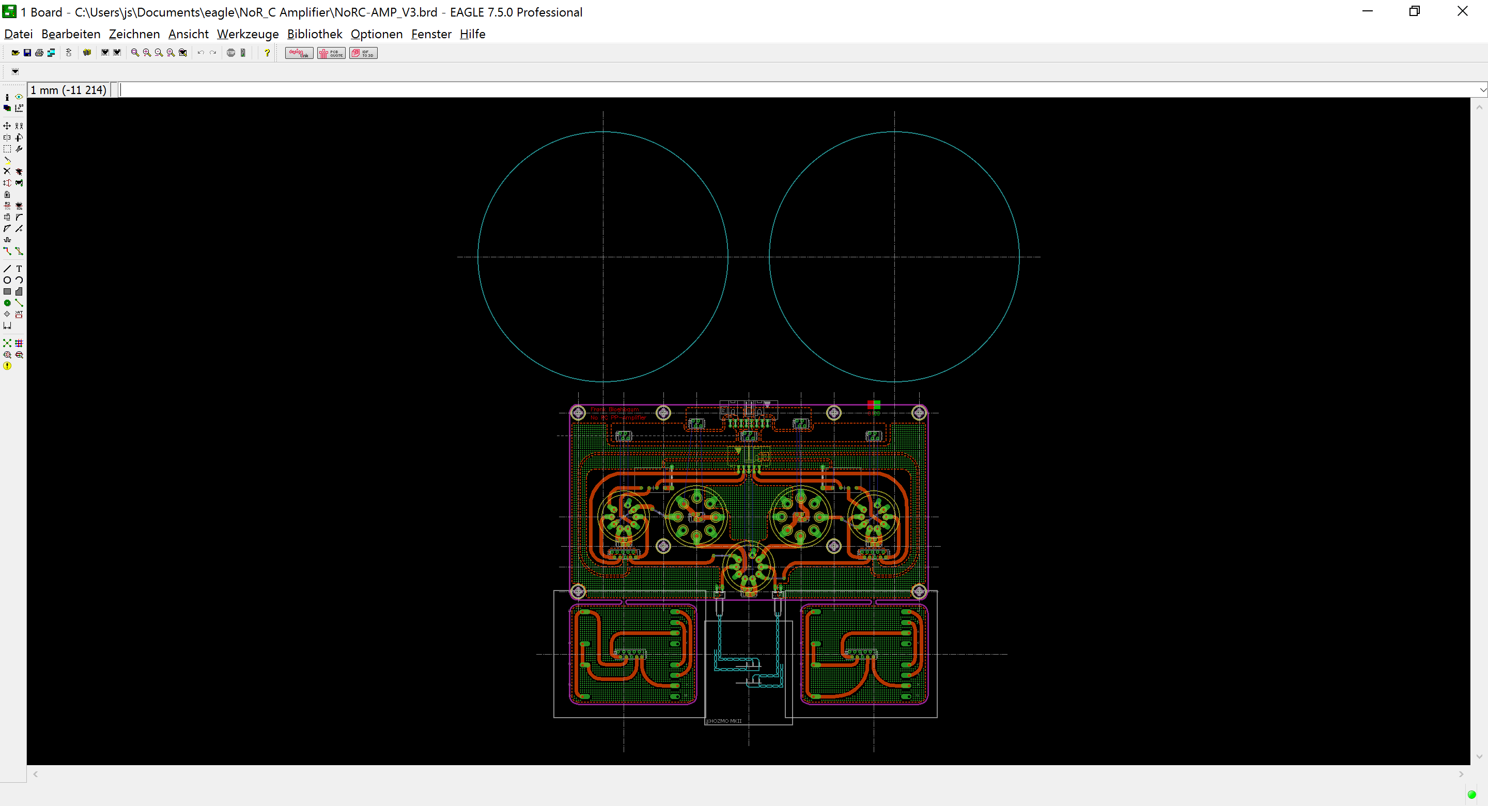This screenshot has width=1488, height=806.
Task: Select the Move tool
Action: click(7, 126)
